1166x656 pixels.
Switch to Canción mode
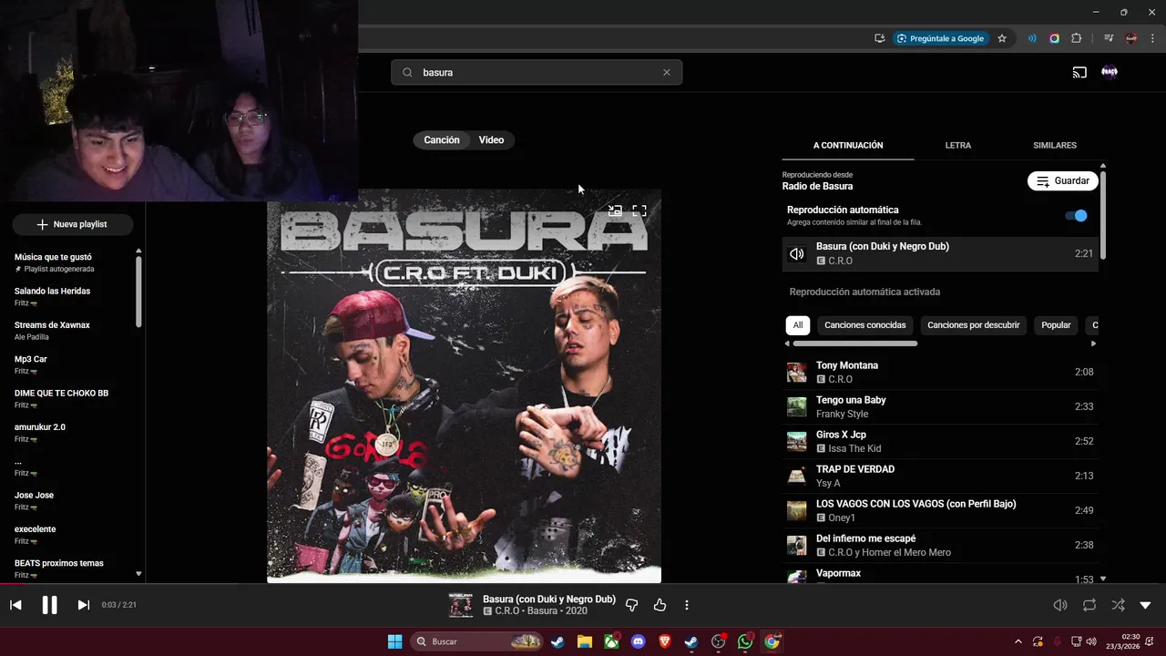click(442, 139)
